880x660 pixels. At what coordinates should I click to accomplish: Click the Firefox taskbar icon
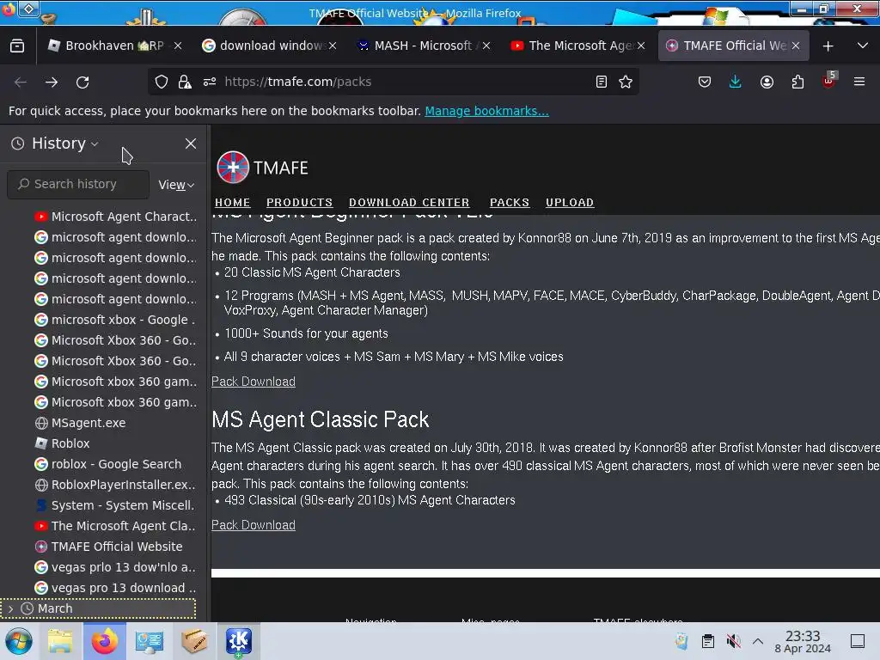[104, 641]
